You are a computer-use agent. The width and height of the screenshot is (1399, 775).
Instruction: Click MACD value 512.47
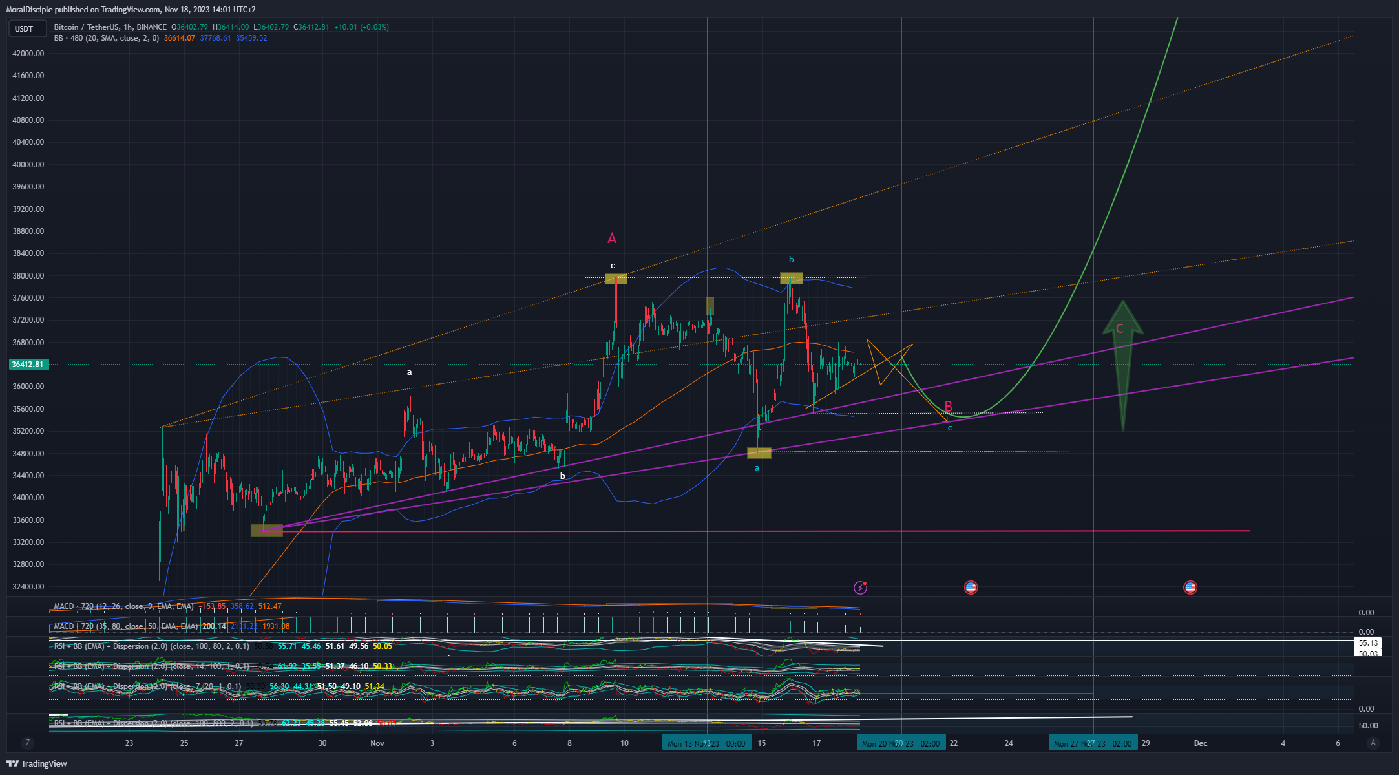pyautogui.click(x=269, y=606)
